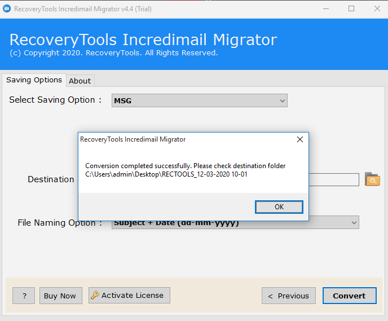Minimize the Incredimail Migrator window
Image resolution: width=388 pixels, height=321 pixels.
(x=326, y=9)
